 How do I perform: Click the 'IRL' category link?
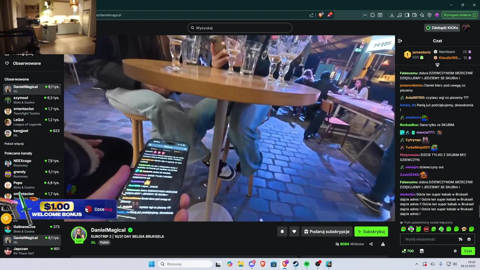click(x=94, y=243)
